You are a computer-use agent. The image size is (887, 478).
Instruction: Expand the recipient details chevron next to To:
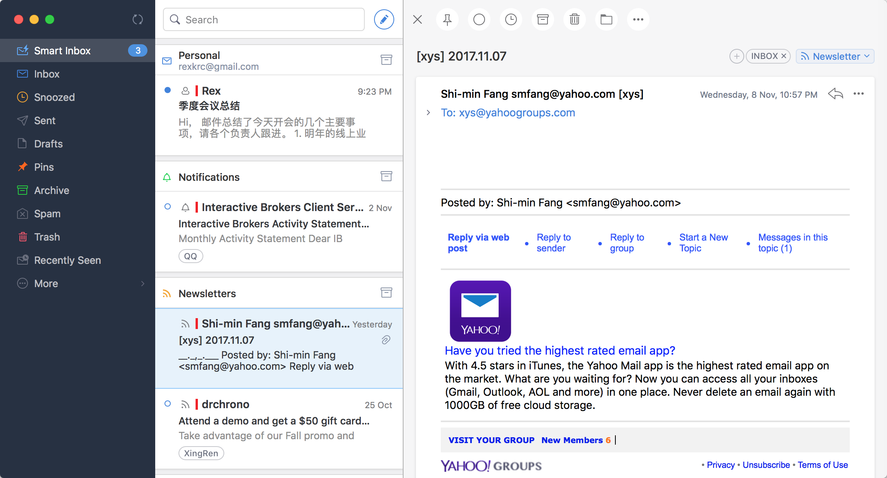click(428, 113)
